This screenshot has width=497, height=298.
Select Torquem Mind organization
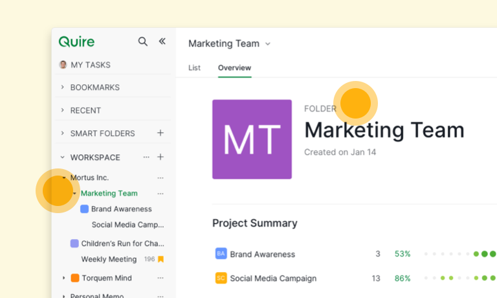click(107, 278)
